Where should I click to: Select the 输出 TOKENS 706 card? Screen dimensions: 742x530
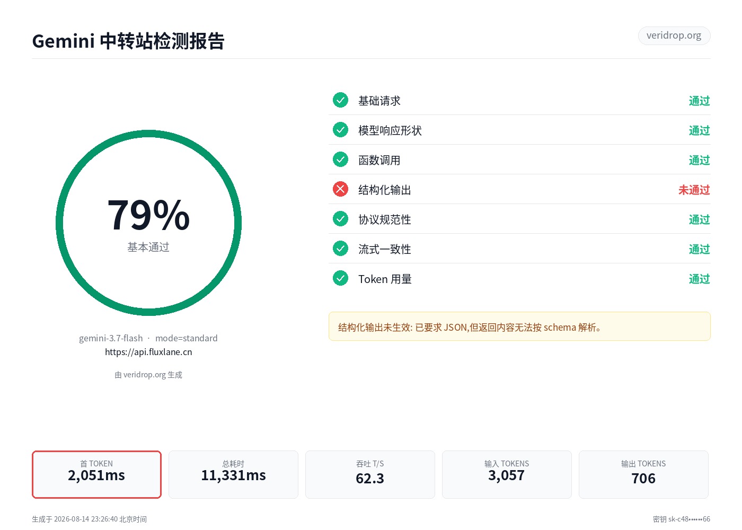(x=643, y=474)
